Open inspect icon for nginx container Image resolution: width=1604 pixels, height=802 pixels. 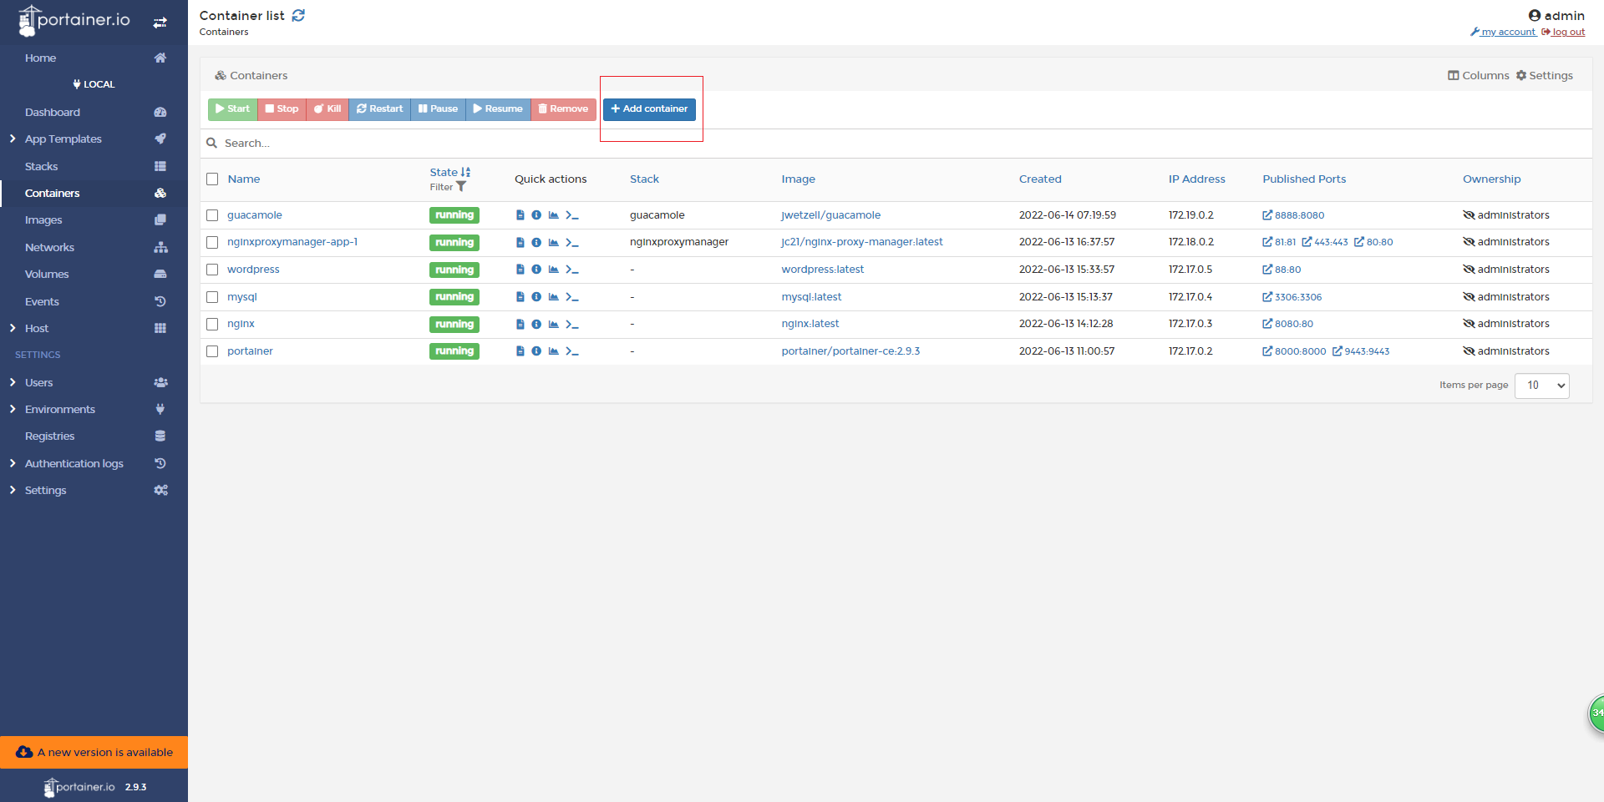point(536,325)
